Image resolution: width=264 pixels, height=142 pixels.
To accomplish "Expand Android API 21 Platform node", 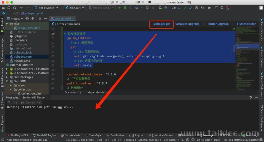I will pyautogui.click(x=7, y=69).
